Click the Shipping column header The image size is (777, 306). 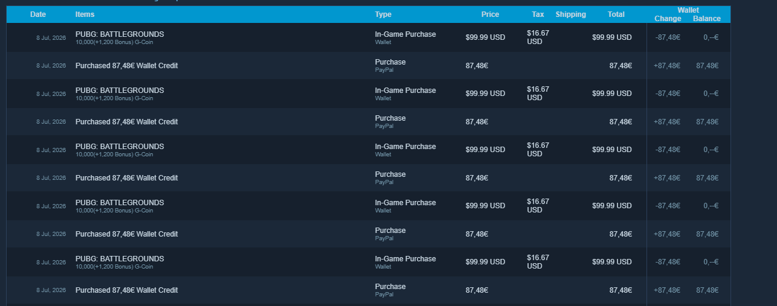570,14
